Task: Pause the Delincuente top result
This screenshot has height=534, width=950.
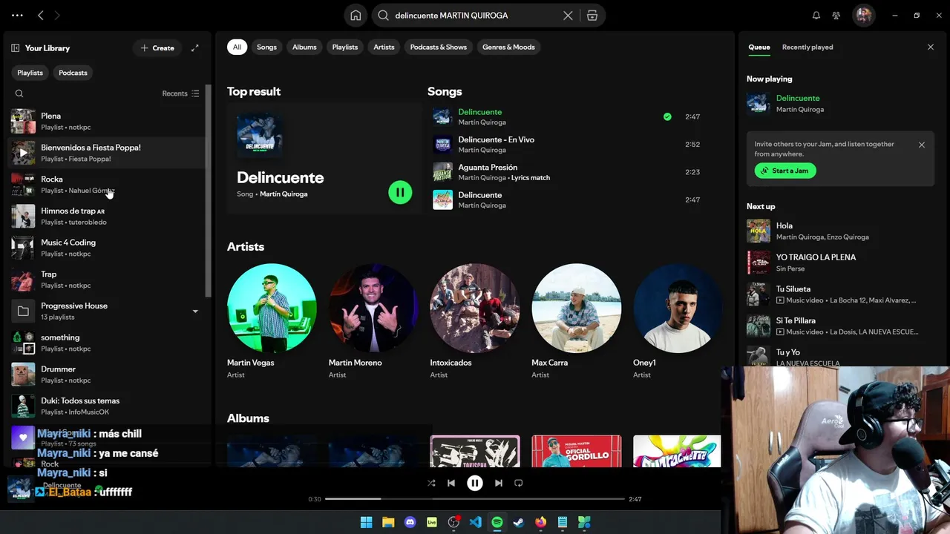Action: pos(400,193)
